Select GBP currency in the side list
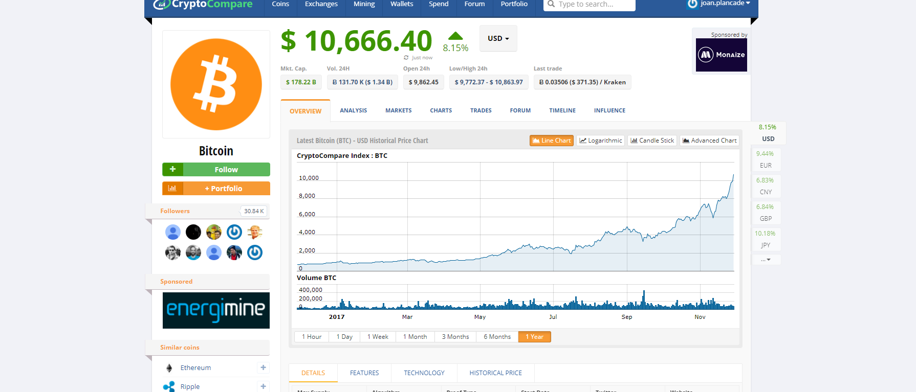This screenshot has width=916, height=392. (x=766, y=213)
